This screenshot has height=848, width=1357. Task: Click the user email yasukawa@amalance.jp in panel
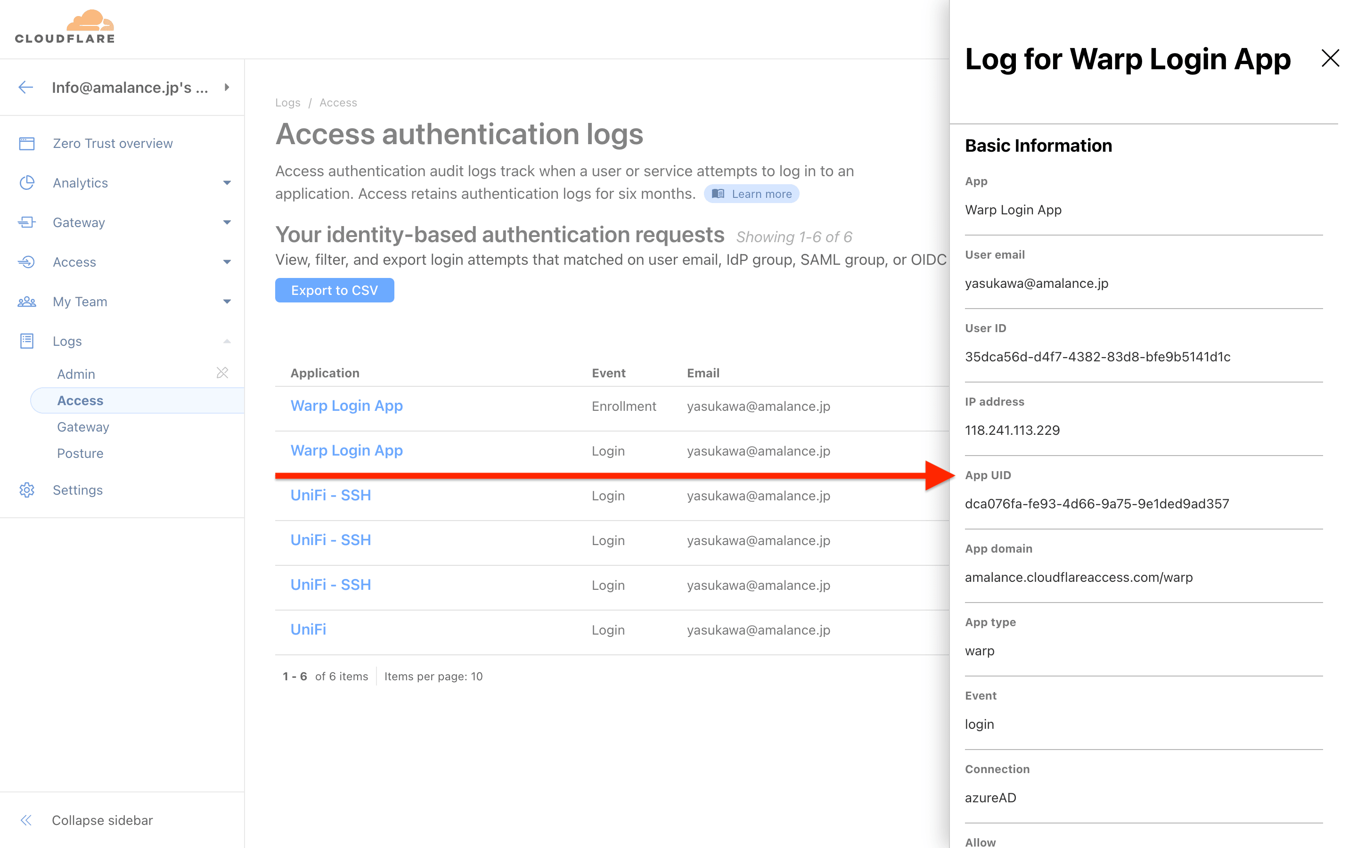point(1036,283)
